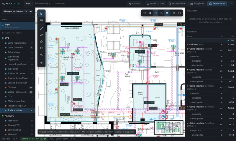The height and width of the screenshot is (141, 236).
Task: Click the 14,11 m² Vestiaire surface label
Action: [x=140, y=51]
